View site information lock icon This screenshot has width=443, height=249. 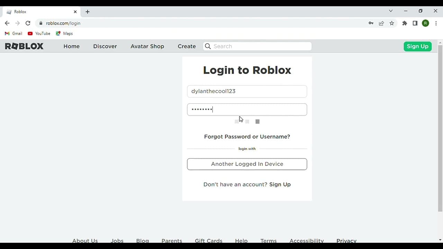[41, 23]
